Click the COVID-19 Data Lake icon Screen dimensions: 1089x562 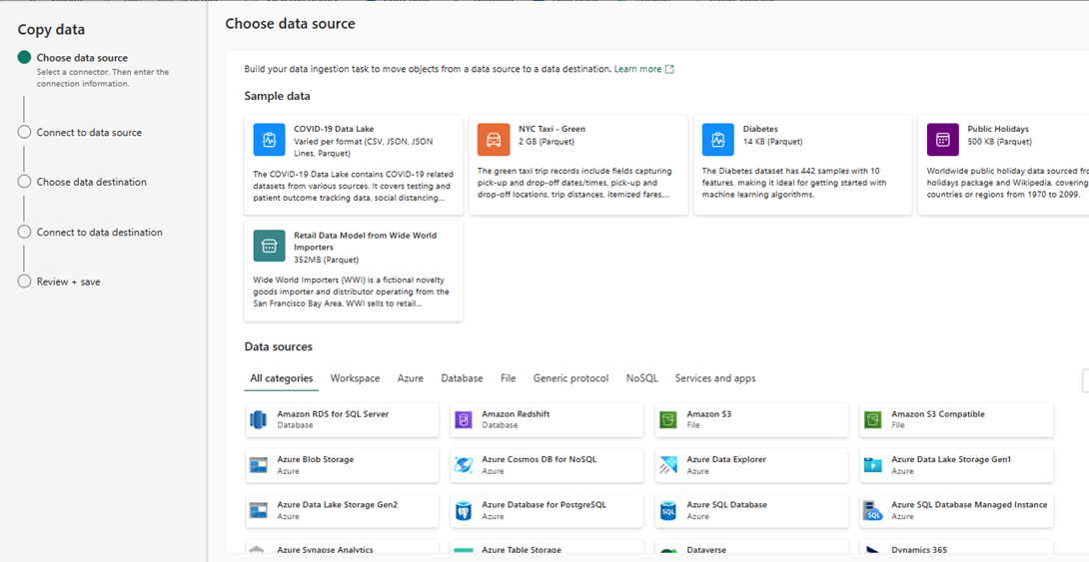pos(270,140)
